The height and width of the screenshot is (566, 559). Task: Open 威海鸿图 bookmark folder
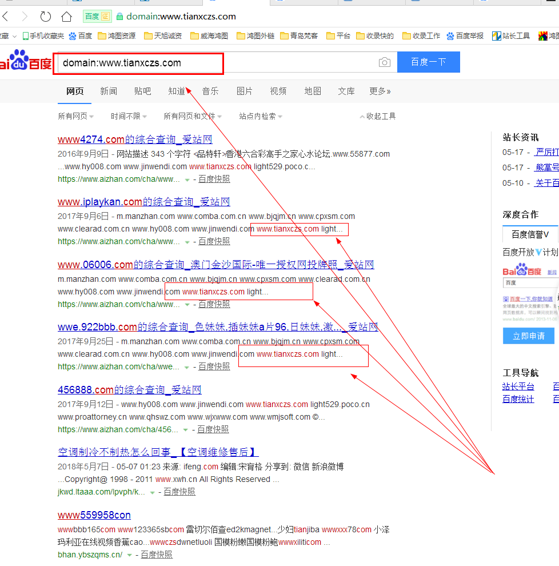(209, 36)
